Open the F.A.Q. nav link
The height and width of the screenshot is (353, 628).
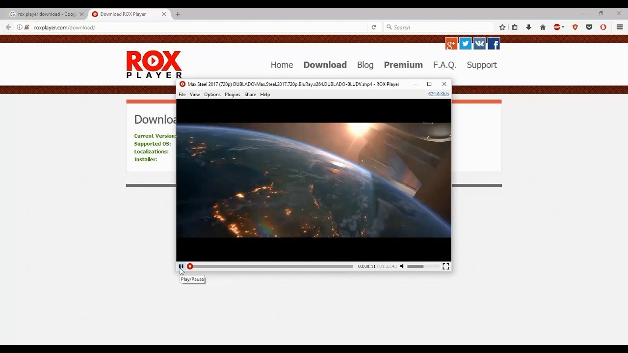coord(445,65)
